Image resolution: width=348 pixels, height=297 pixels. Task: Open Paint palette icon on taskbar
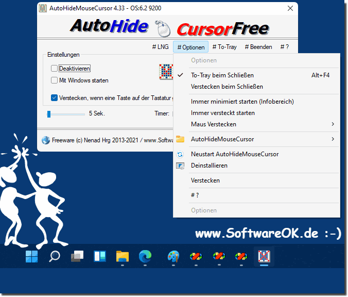point(173,256)
